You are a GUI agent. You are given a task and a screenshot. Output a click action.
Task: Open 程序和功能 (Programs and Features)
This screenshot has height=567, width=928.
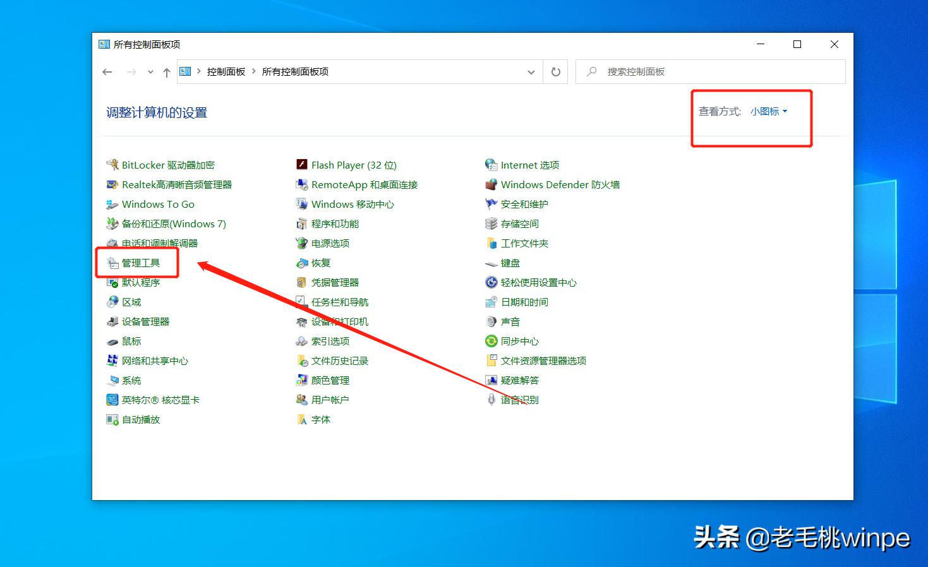tap(335, 224)
